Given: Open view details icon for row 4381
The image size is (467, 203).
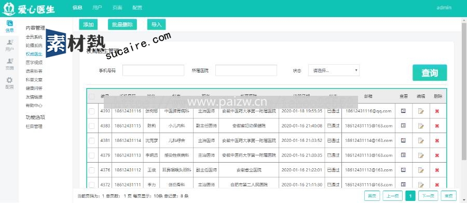Looking at the screenshot, I should pyautogui.click(x=403, y=140).
